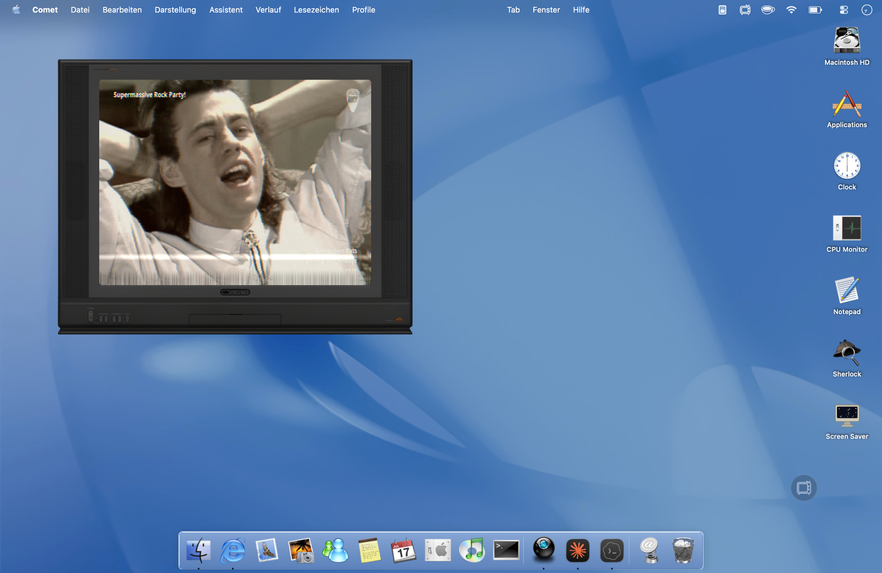Click the circular clock icon in menu bar
Image resolution: width=882 pixels, height=573 pixels.
point(867,10)
